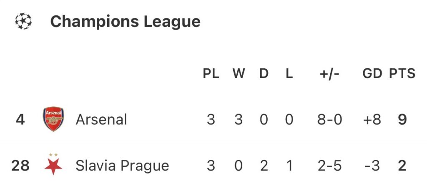Click Arsenal's 8-0 goals record
This screenshot has height=191, width=427.
pos(329,120)
